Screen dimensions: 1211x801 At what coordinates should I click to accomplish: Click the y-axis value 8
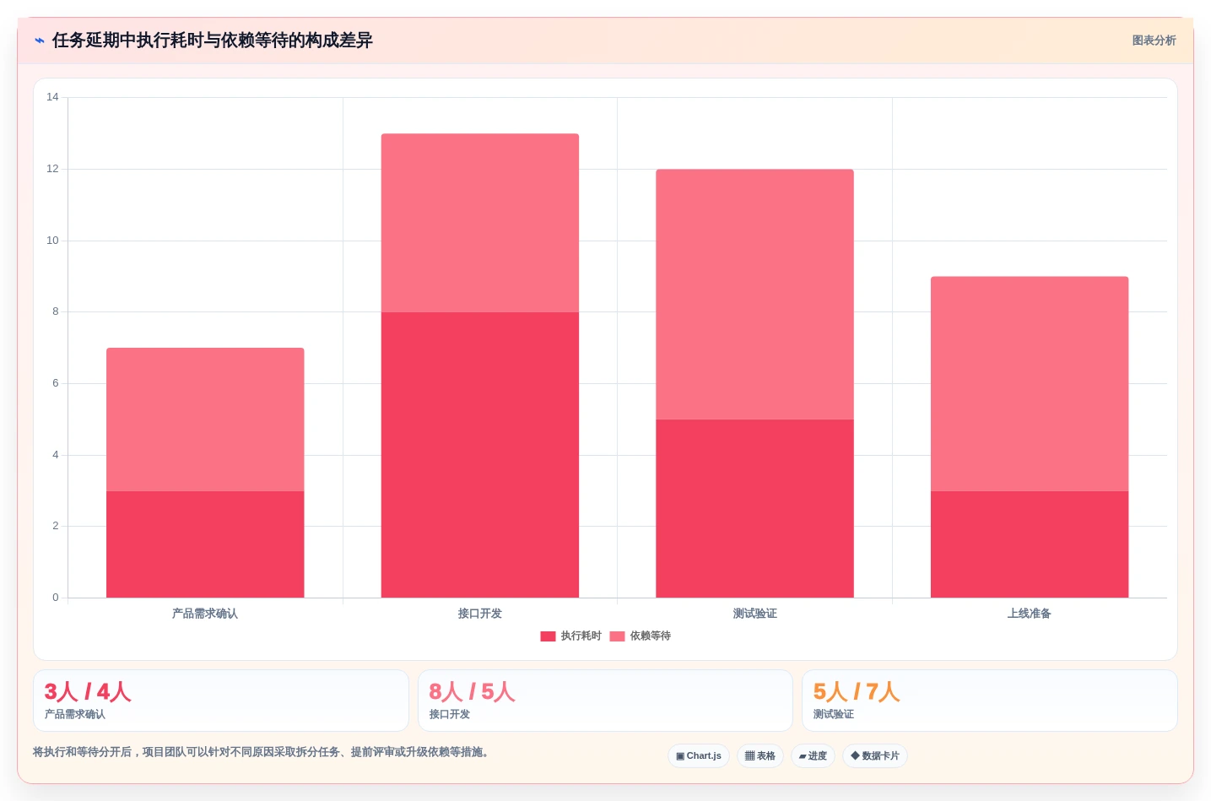[56, 311]
